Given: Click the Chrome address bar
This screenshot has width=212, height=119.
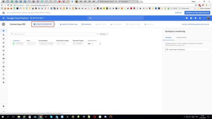Looking at the screenshot, I should [x=104, y=5].
